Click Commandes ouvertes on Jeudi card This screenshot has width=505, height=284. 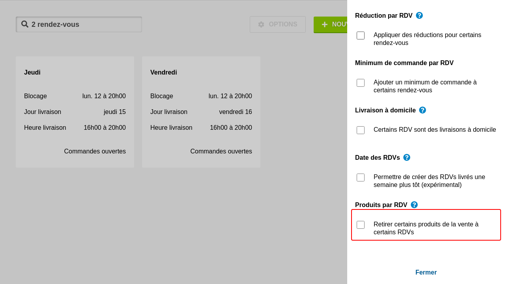[95, 151]
